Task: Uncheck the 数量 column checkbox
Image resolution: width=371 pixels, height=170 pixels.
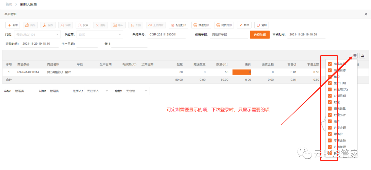Action: point(329,102)
